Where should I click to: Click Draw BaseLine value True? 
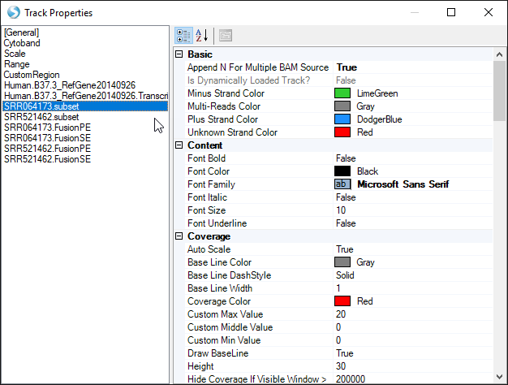(x=413, y=353)
